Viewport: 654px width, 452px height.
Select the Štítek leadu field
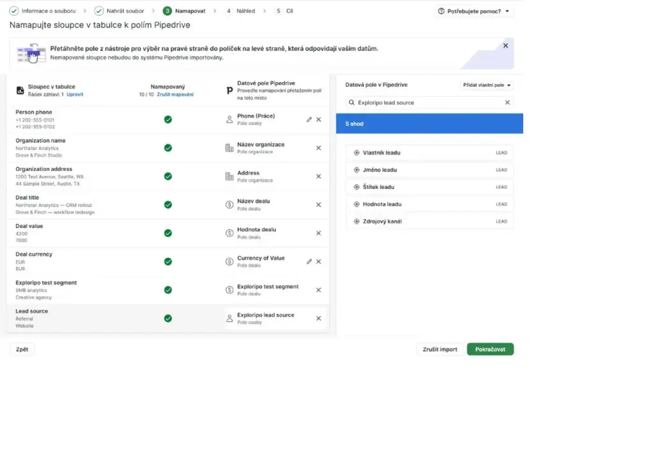click(430, 187)
